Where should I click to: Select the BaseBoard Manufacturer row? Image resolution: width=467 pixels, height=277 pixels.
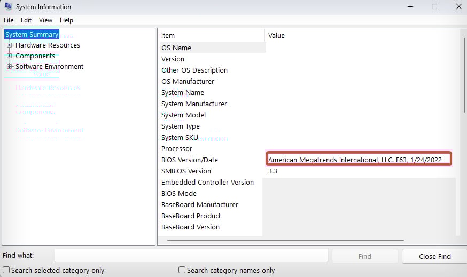[199, 205]
